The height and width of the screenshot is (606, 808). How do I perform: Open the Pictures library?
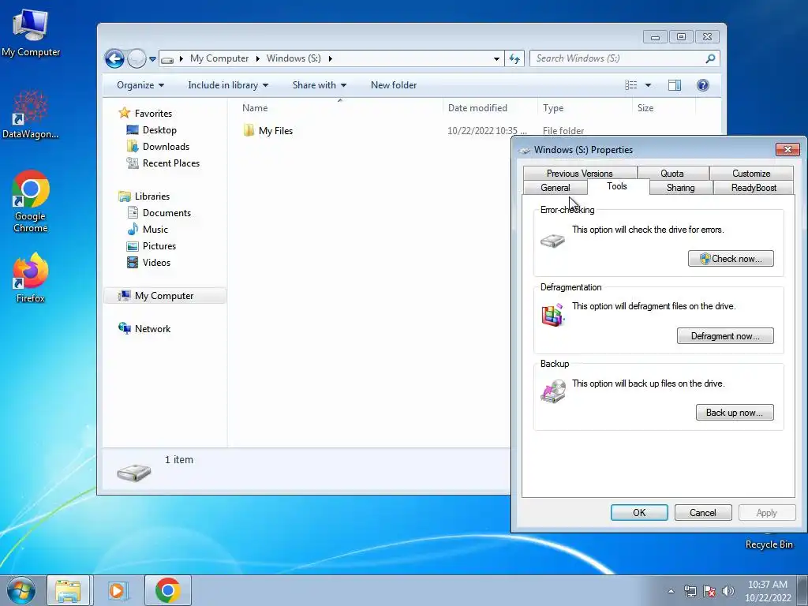pyautogui.click(x=159, y=246)
